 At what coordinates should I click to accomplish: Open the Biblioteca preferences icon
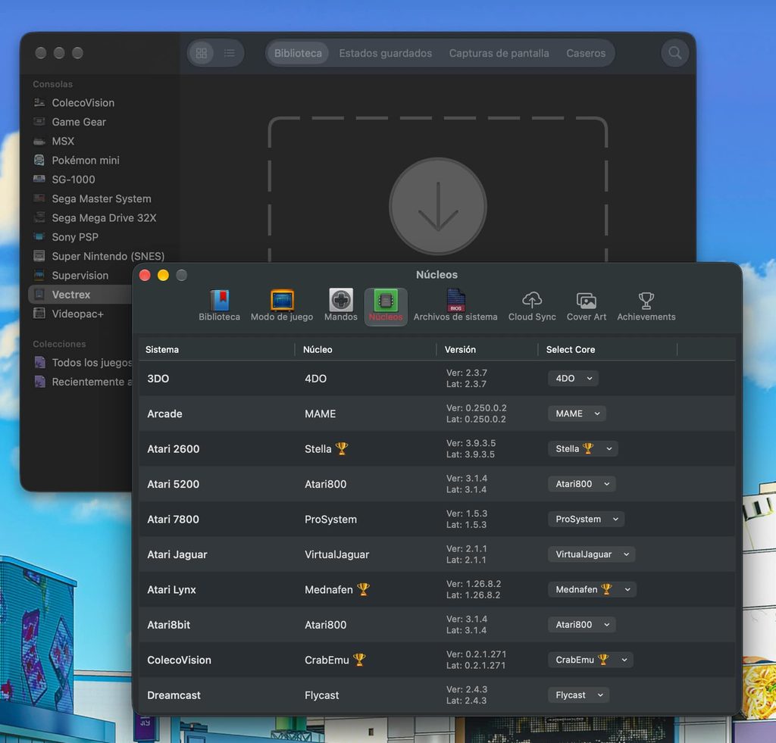[219, 306]
